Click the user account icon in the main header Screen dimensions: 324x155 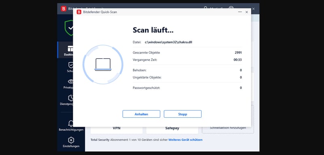pos(205,8)
